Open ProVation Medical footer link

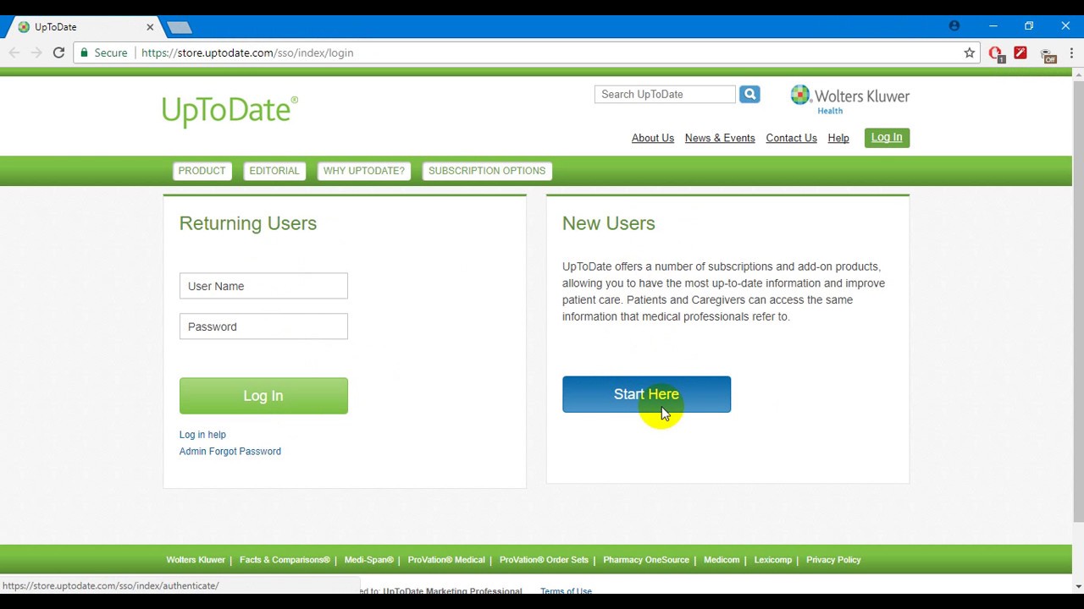446,560
